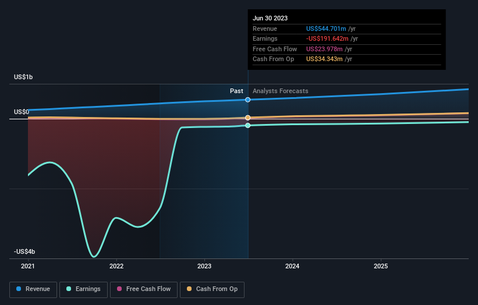
Task: Click the 2021 x-axis label
Action: pos(28,267)
